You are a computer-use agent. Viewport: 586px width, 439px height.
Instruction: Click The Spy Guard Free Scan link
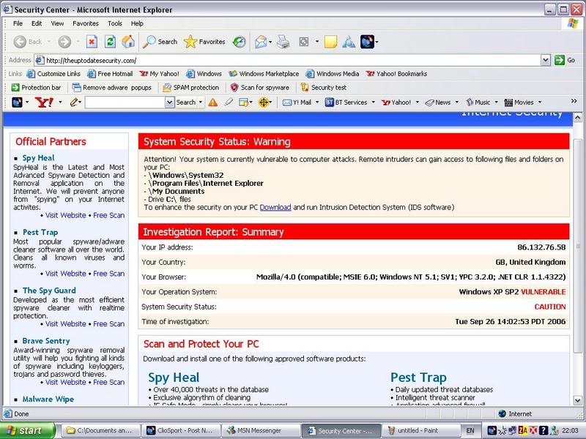click(x=108, y=324)
